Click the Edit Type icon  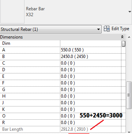[x=107, y=29]
